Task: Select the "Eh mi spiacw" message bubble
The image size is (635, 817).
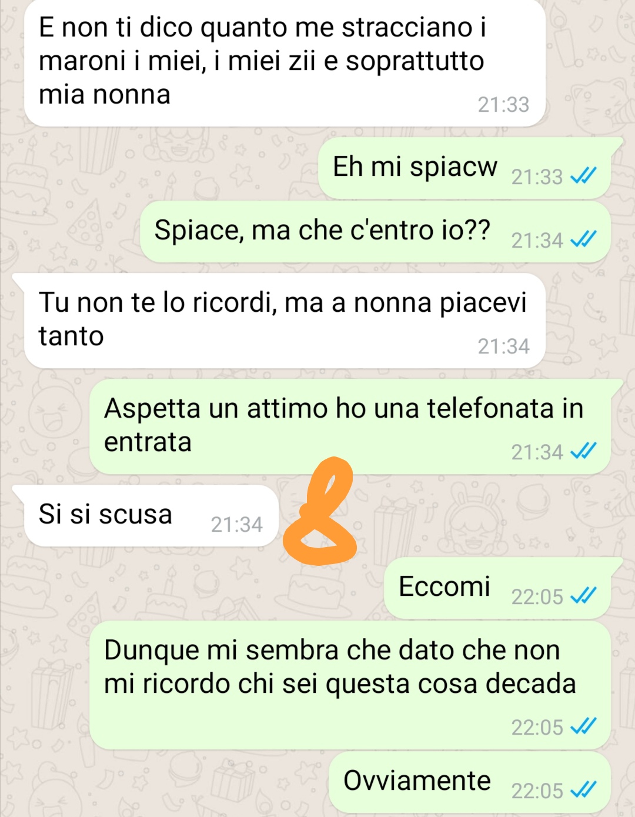Action: [x=464, y=168]
